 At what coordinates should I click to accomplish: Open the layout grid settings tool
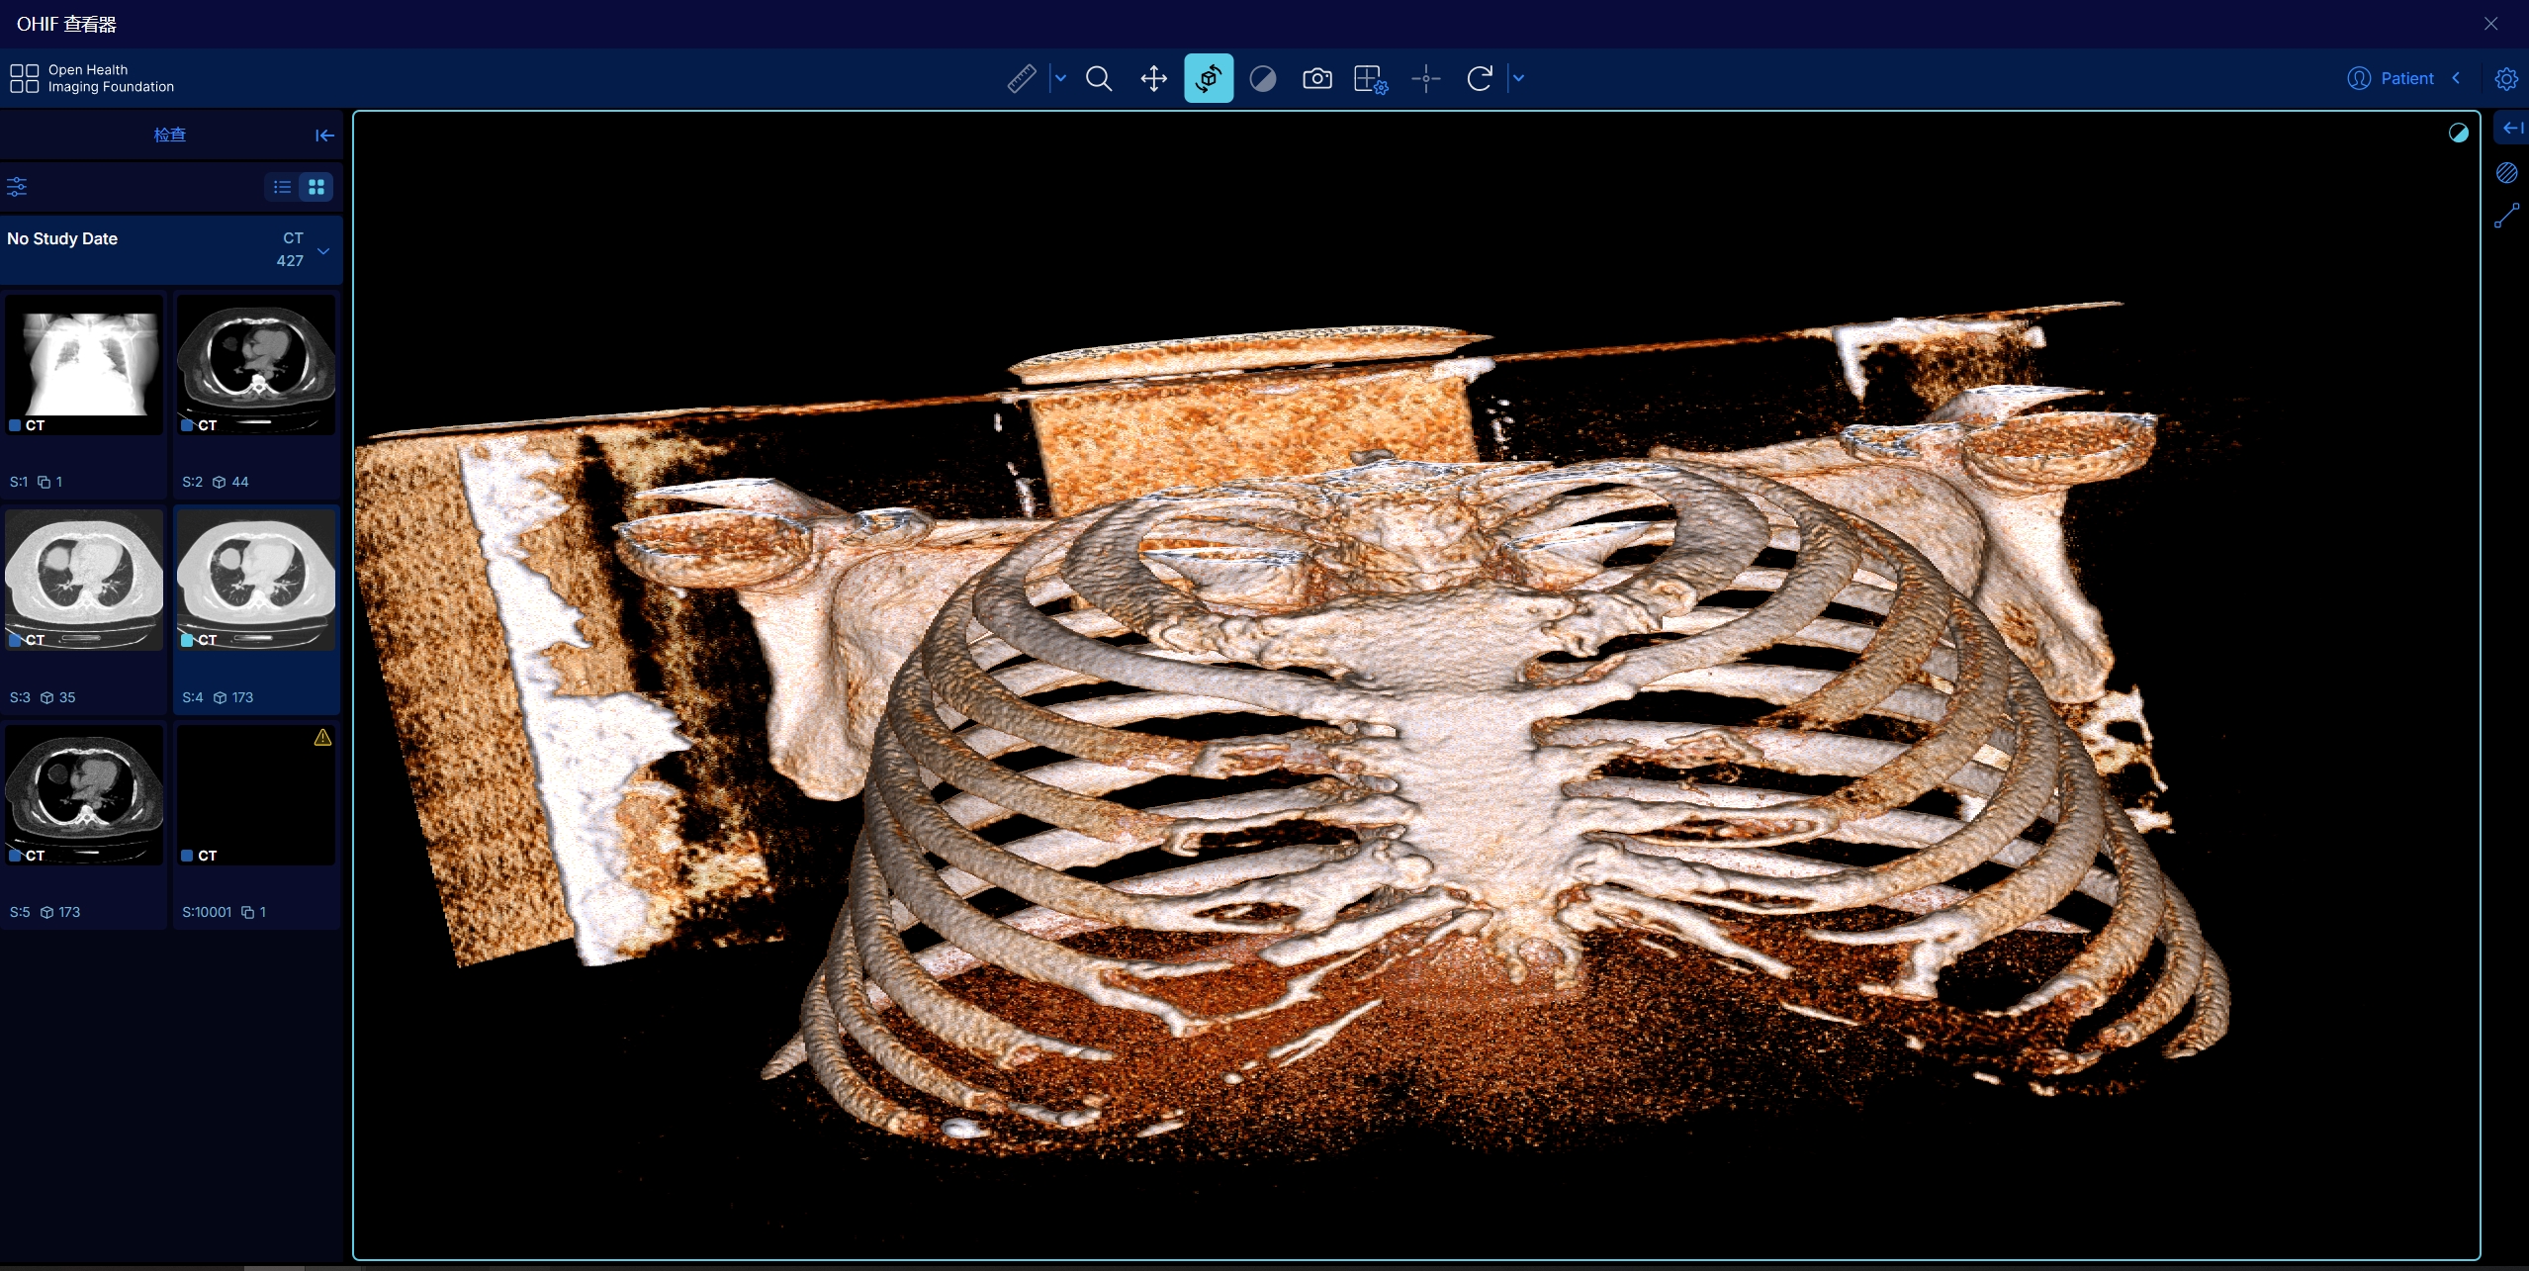tap(1371, 78)
